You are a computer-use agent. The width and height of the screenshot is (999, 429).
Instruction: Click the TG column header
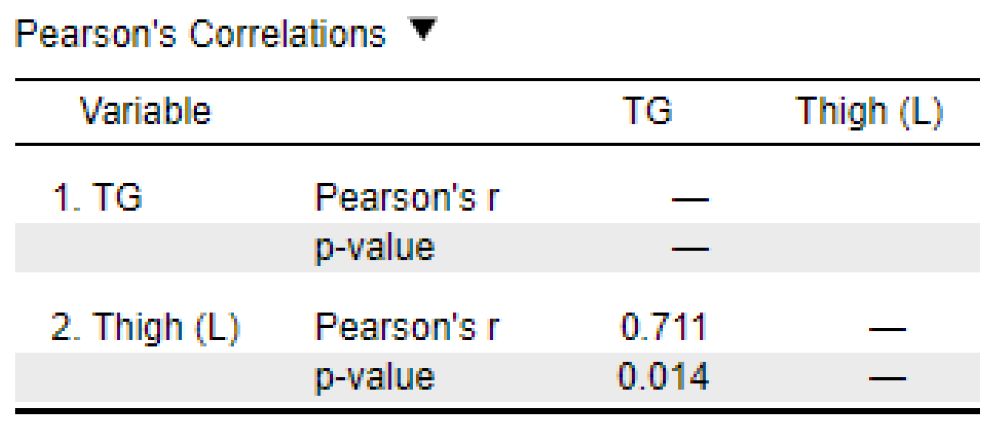coord(647,111)
